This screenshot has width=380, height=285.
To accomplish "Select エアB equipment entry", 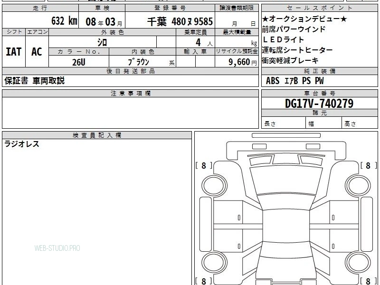I will click(291, 81).
